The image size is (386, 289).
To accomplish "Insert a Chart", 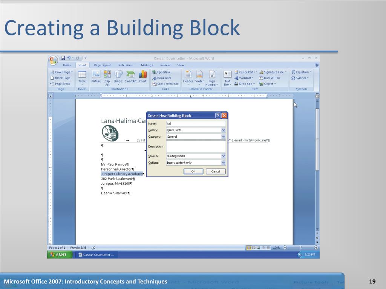I will tap(142, 76).
